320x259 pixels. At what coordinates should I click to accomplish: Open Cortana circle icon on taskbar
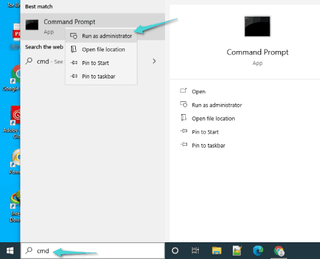tap(175, 251)
